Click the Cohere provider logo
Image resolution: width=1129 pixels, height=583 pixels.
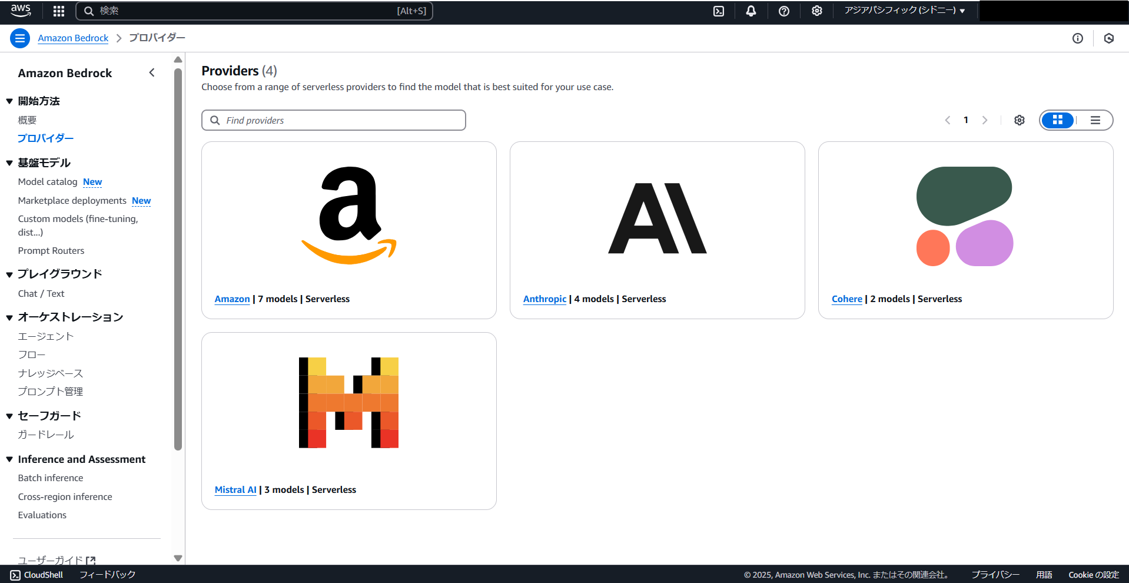tap(965, 216)
